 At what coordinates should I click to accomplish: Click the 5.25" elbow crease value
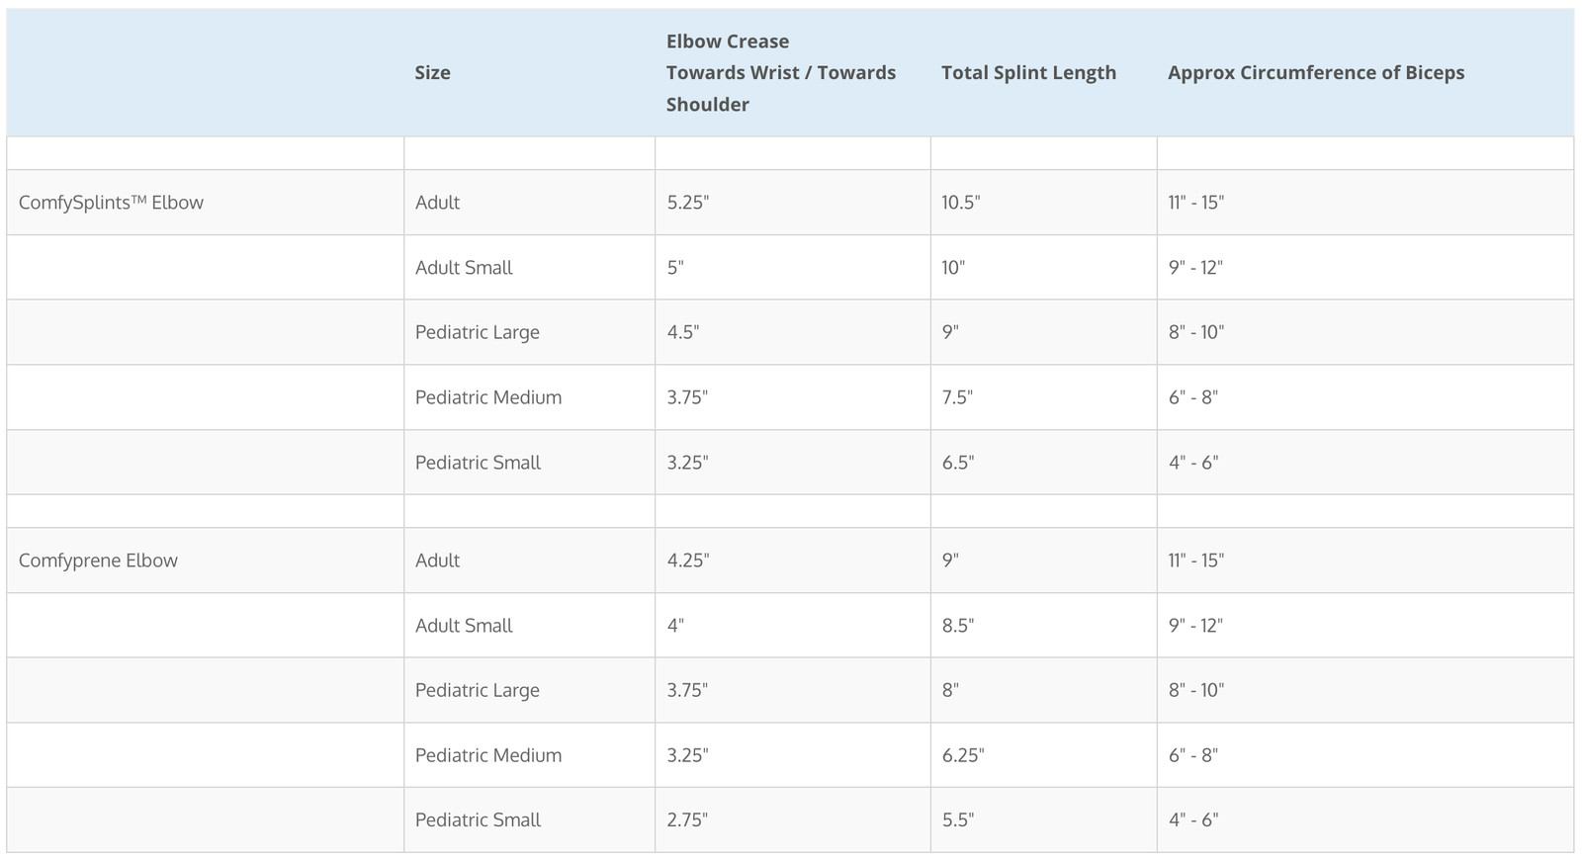[x=687, y=202]
